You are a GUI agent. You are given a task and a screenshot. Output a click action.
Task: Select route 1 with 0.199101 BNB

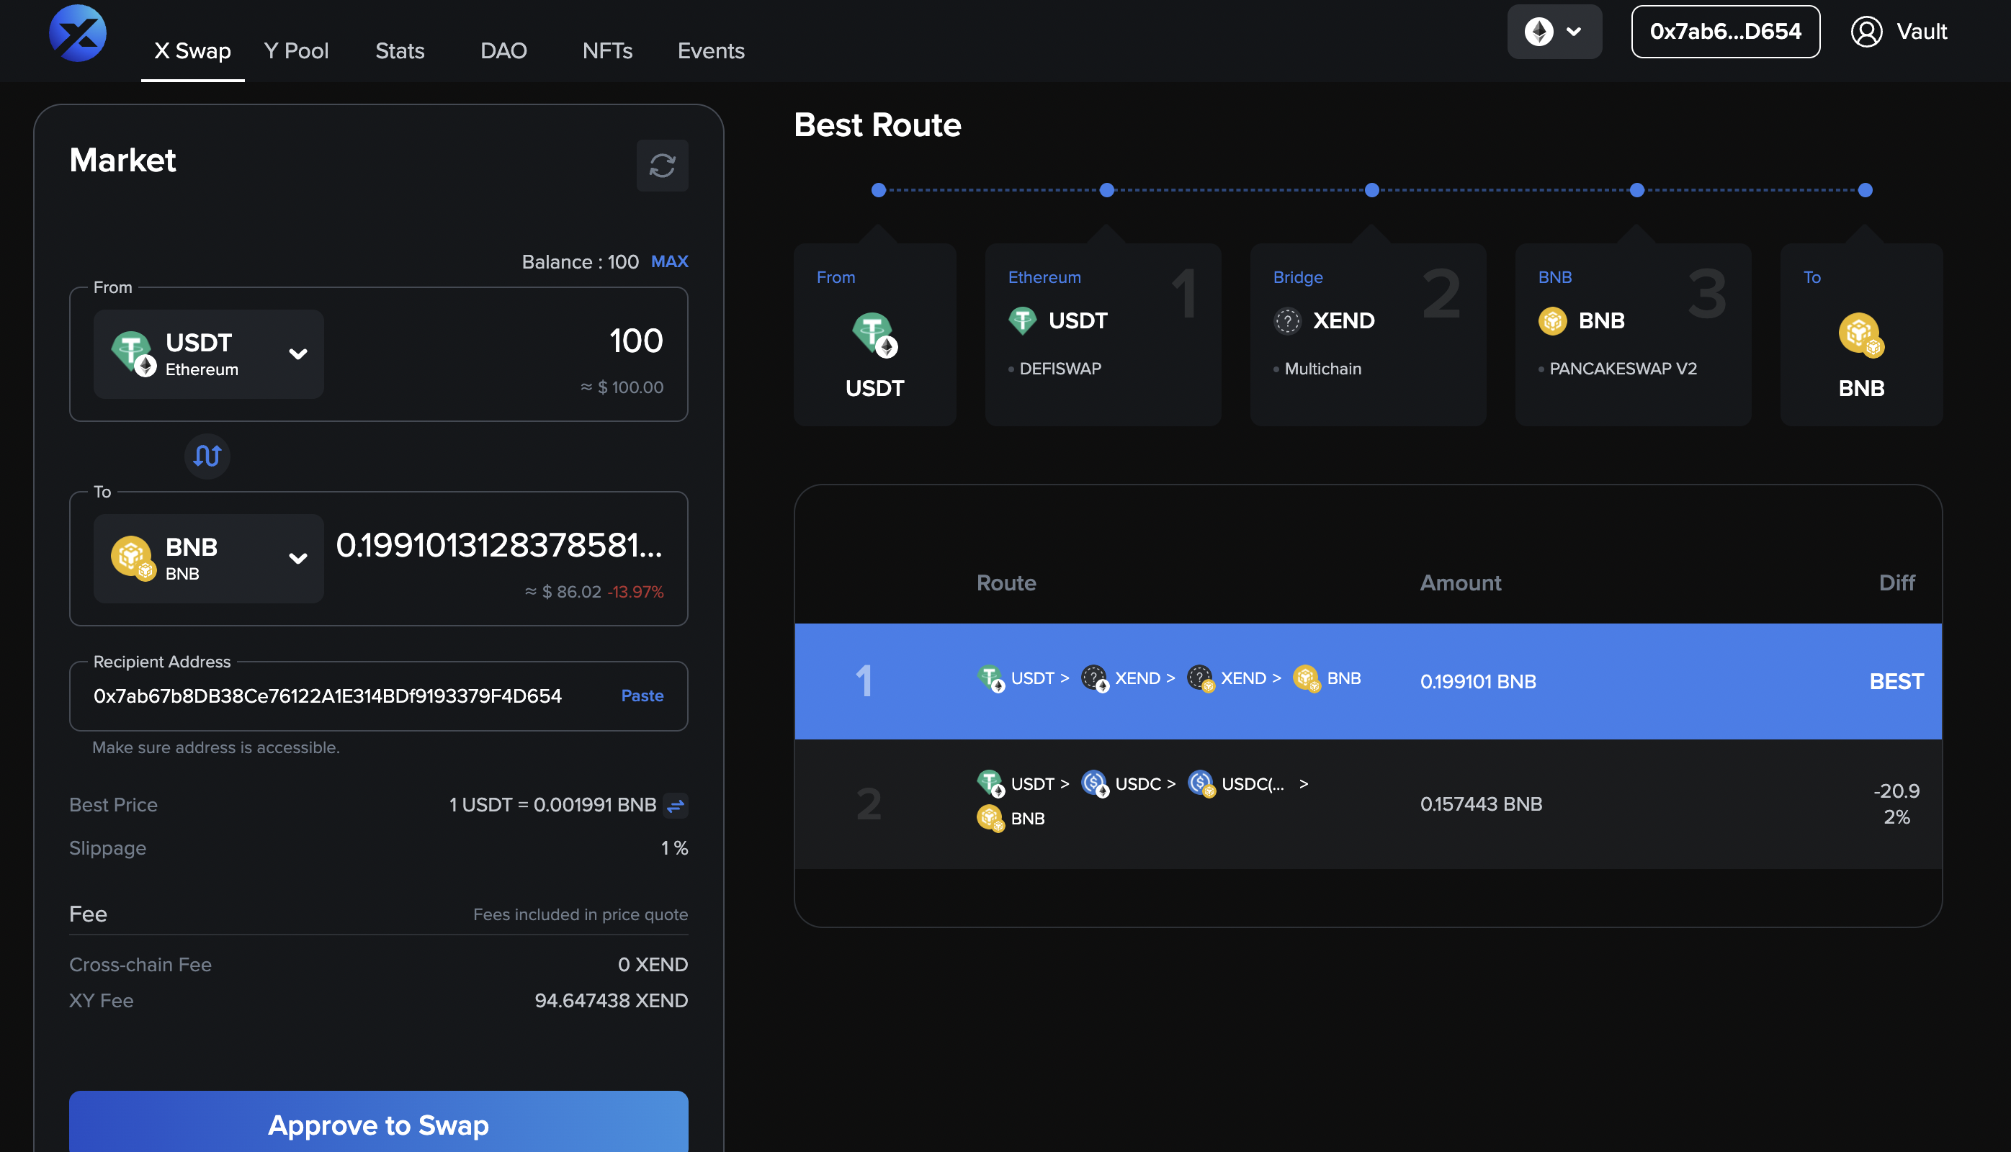[x=1368, y=681]
